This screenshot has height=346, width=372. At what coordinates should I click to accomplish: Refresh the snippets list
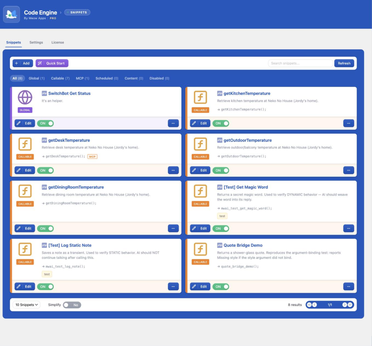pos(344,63)
